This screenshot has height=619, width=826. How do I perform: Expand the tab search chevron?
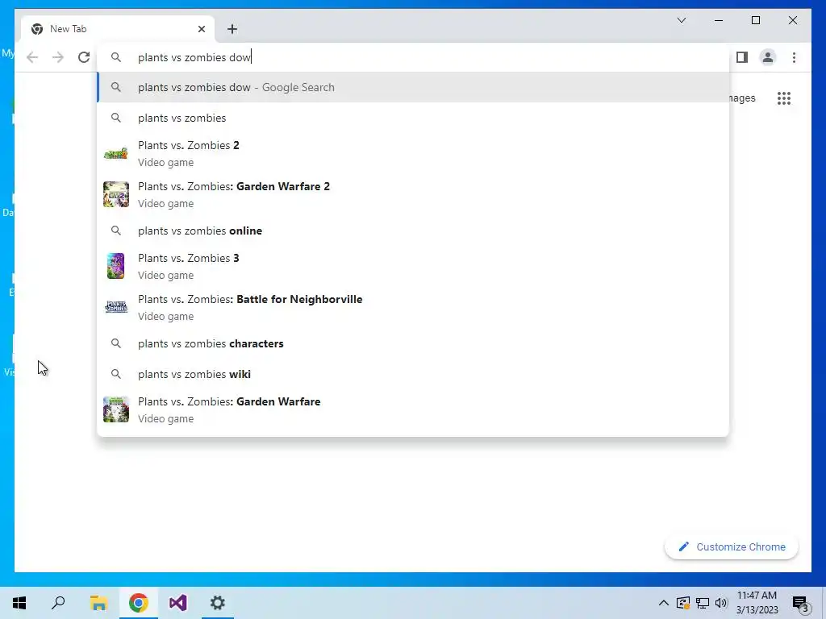(681, 20)
